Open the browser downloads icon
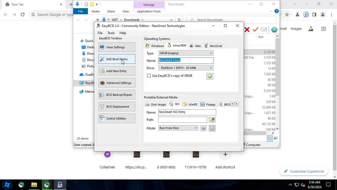Image resolution: width=337 pixels, height=190 pixels. coord(306,15)
